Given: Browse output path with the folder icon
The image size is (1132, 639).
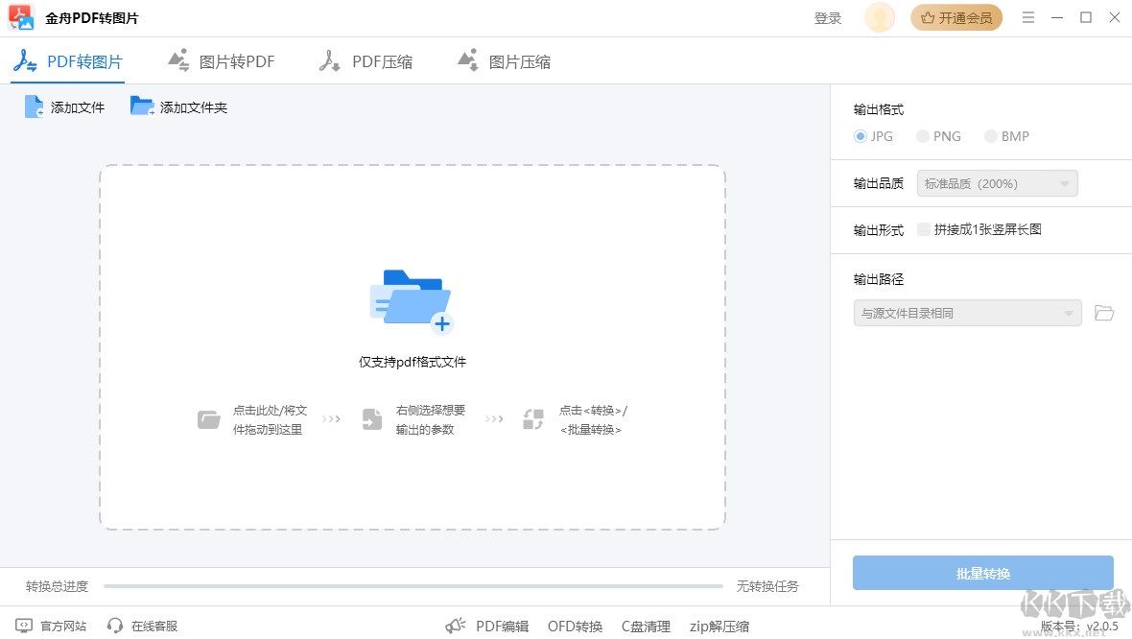Looking at the screenshot, I should pyautogui.click(x=1104, y=313).
